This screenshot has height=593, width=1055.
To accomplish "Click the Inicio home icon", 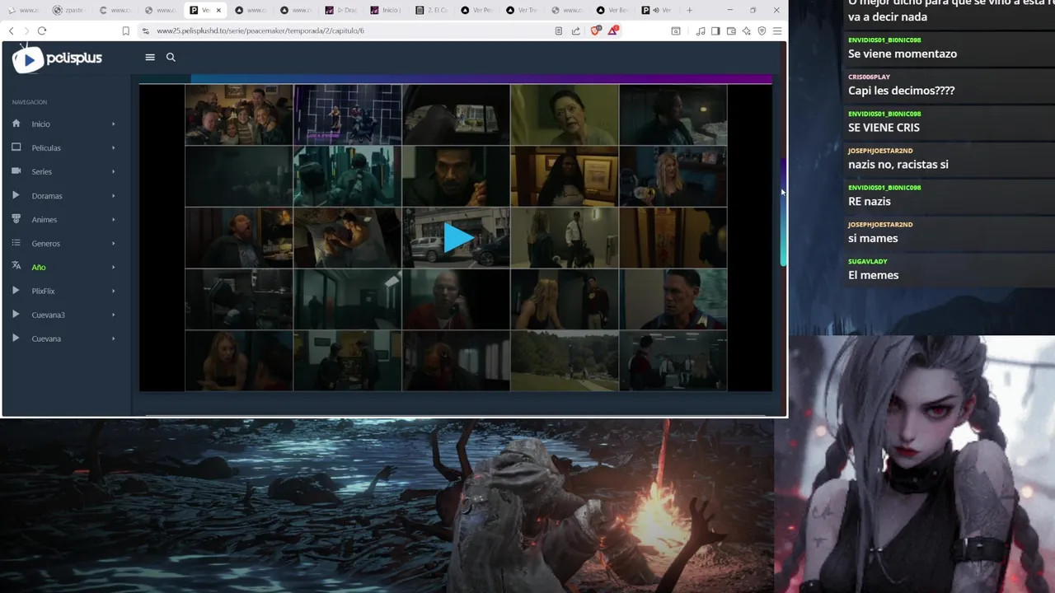I will pyautogui.click(x=16, y=124).
